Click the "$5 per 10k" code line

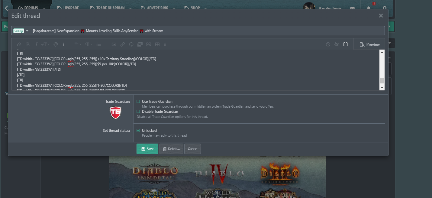click(76, 64)
